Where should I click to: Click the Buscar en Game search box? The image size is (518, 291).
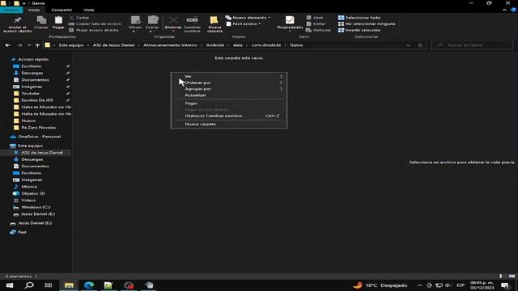[473, 45]
